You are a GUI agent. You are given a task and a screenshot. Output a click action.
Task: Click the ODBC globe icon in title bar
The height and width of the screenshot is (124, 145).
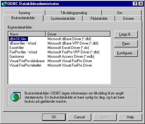(x=4, y=4)
